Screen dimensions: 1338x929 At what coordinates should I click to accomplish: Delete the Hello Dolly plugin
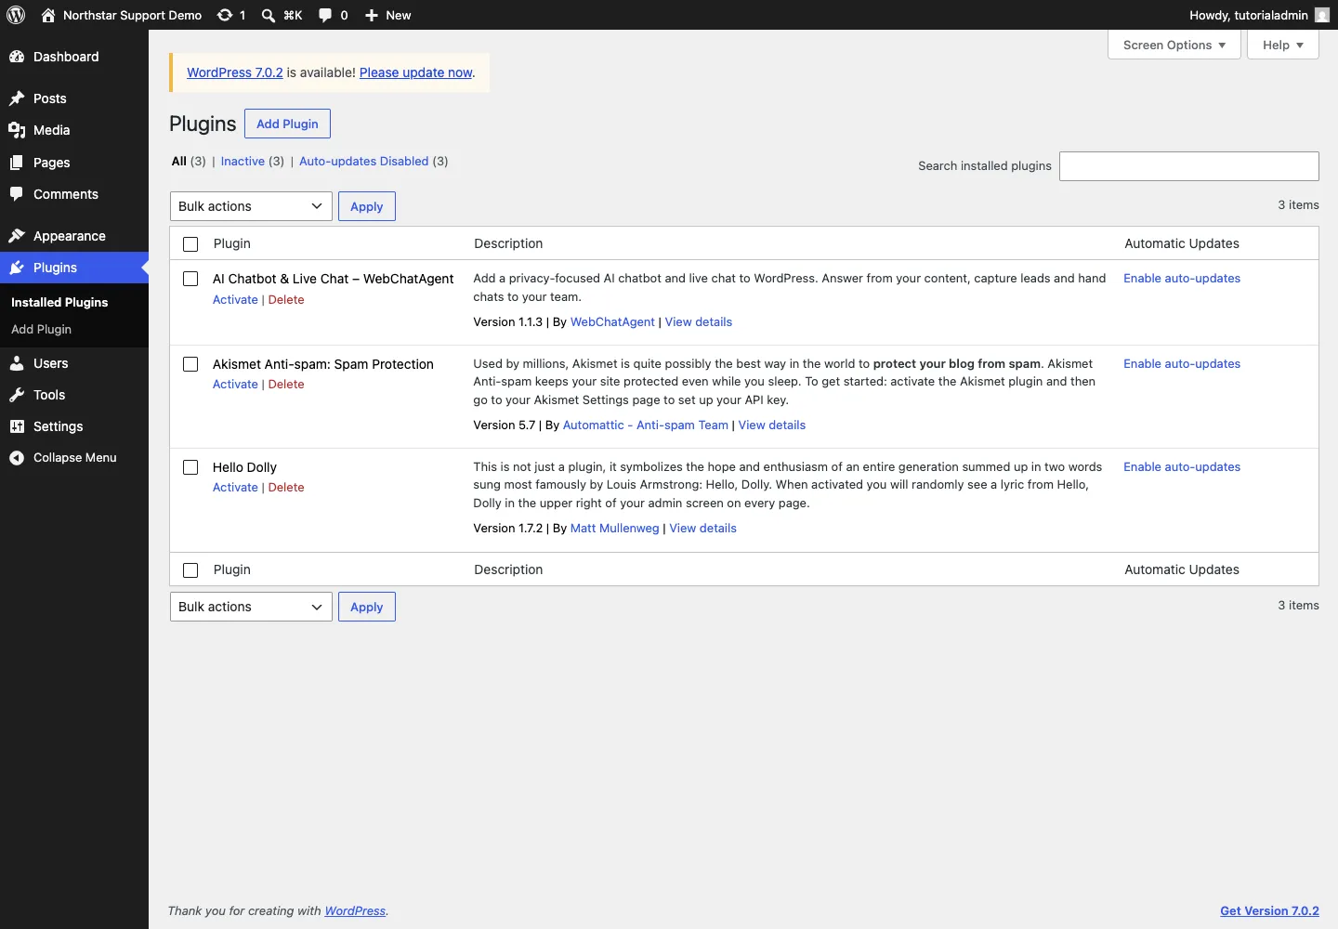pyautogui.click(x=286, y=487)
